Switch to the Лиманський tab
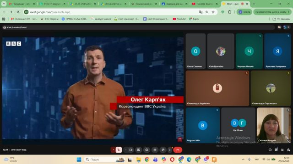The width and height of the screenshot is (293, 164). [x=144, y=4]
